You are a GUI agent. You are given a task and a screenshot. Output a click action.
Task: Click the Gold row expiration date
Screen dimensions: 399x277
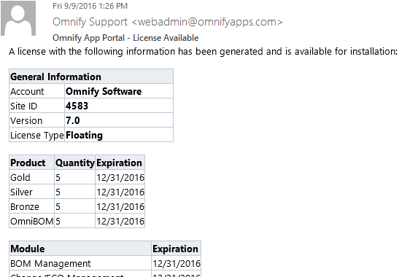120,177
